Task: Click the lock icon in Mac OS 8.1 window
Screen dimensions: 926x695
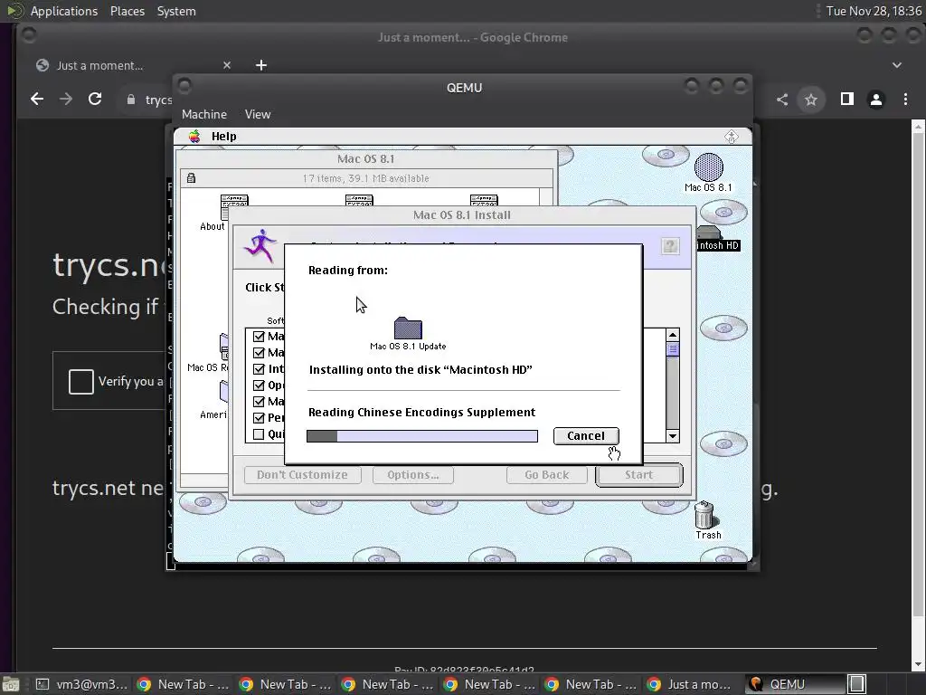Action: coord(192,178)
